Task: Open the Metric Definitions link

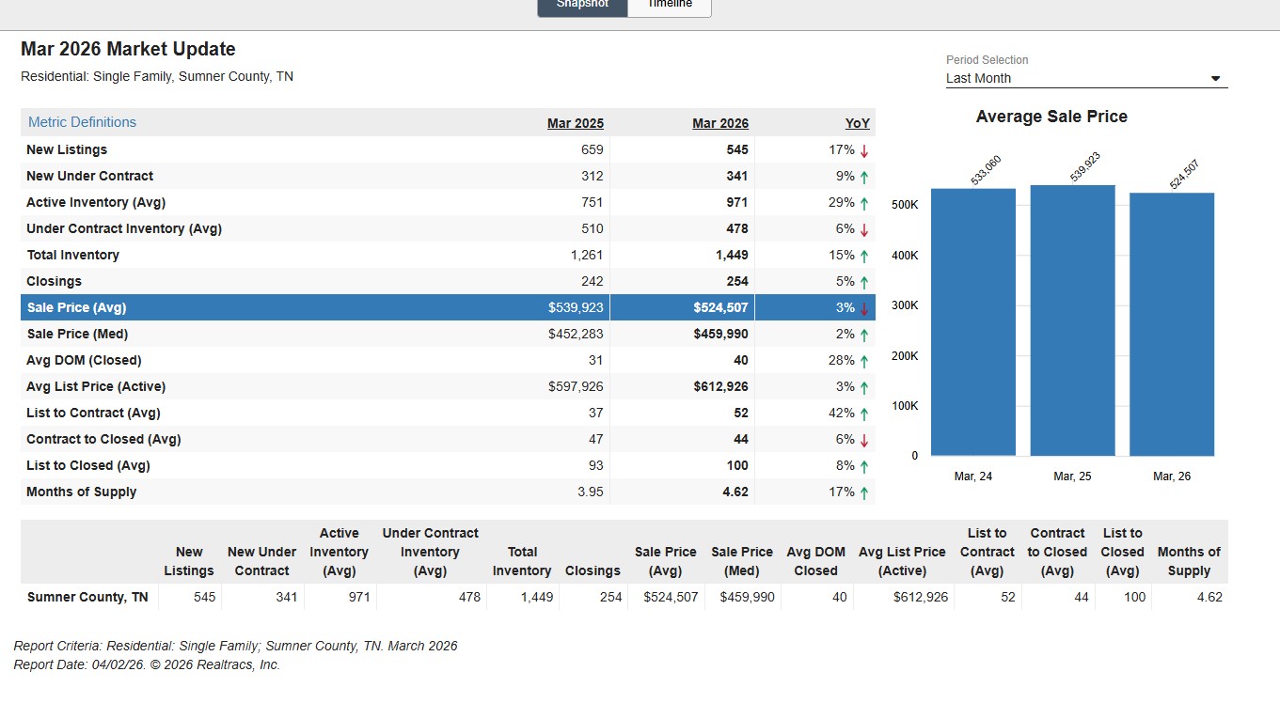Action: (82, 122)
